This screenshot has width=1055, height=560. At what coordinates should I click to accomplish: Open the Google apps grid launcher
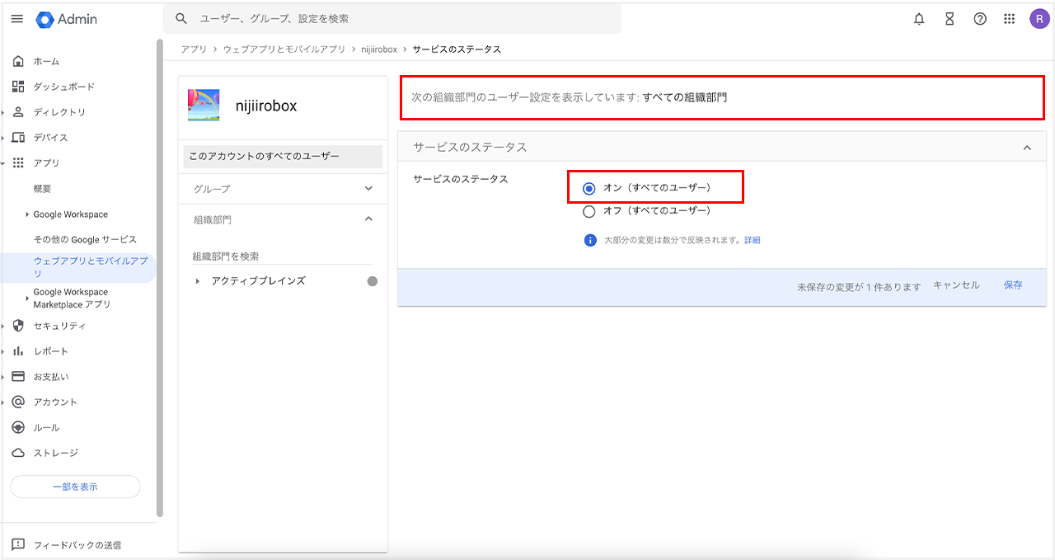[x=1009, y=19]
